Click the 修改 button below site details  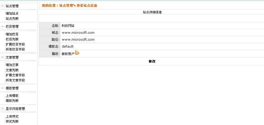152,61
